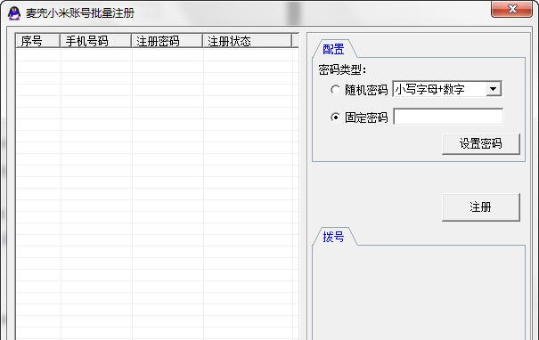Sort by the 序号 column header
The image size is (539, 340).
click(x=37, y=41)
